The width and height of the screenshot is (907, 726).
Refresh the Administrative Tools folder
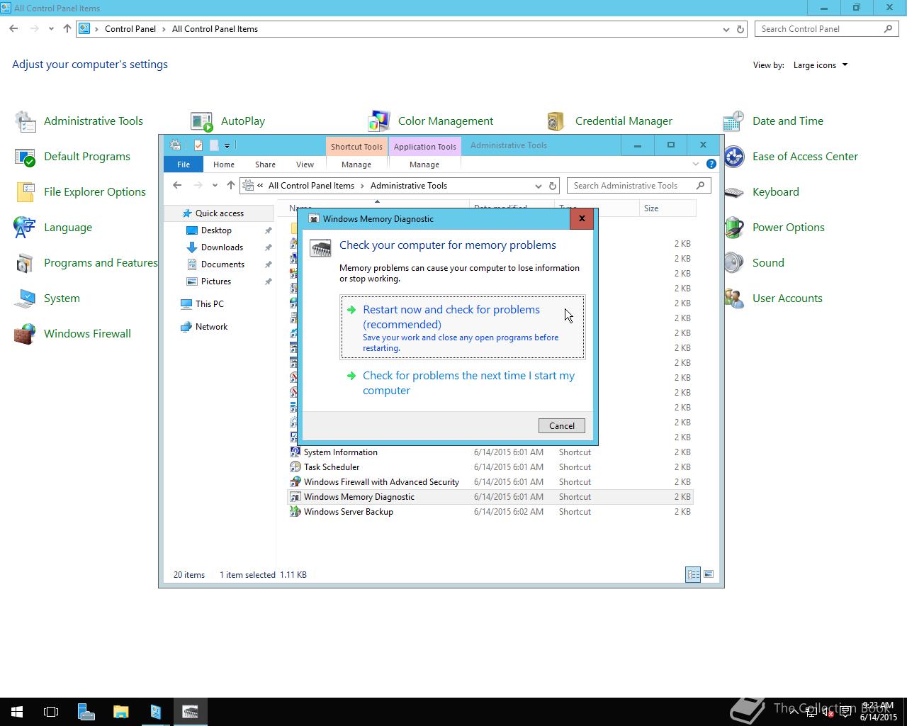pos(553,186)
